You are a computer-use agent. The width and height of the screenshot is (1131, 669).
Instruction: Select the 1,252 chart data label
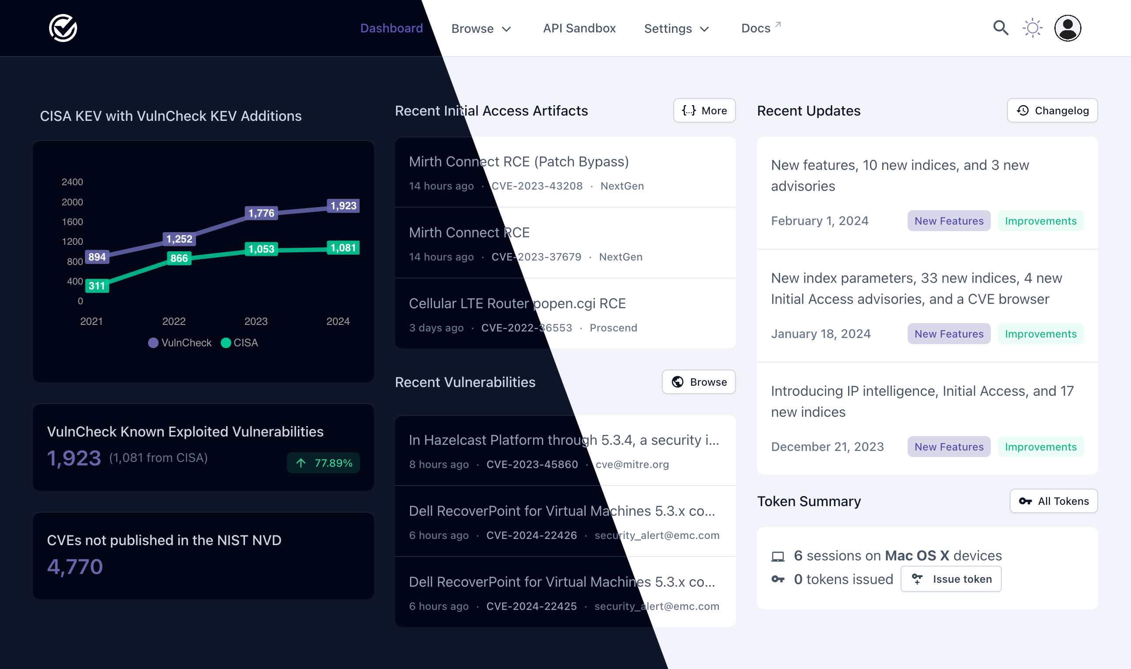(x=179, y=239)
